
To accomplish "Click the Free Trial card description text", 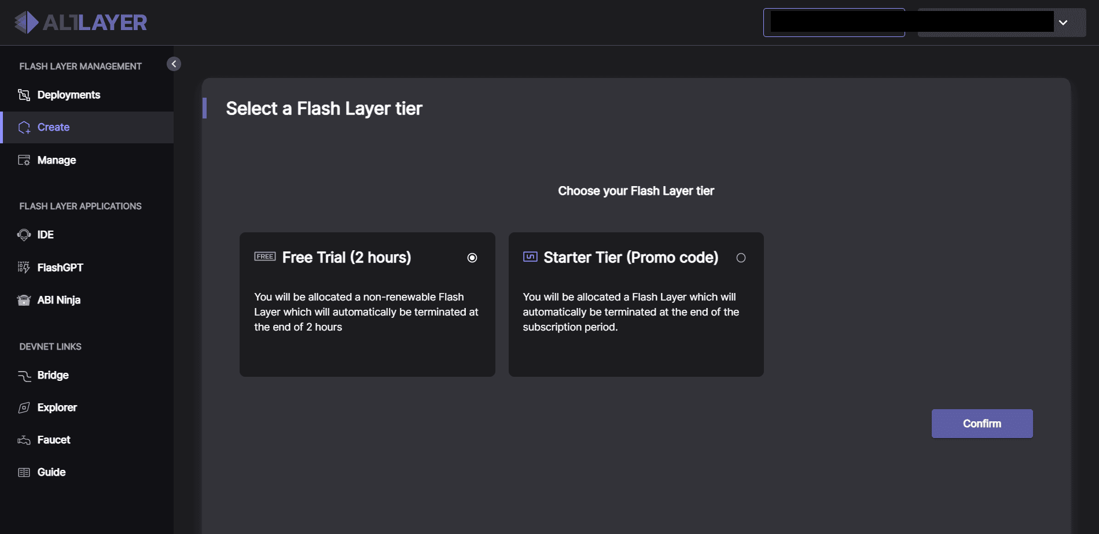I will pyautogui.click(x=366, y=312).
